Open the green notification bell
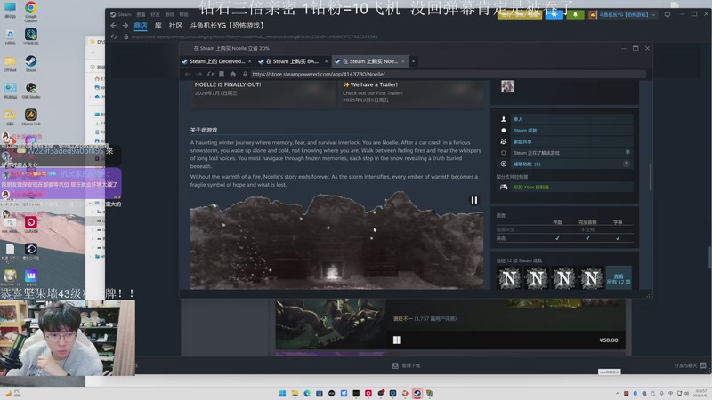Viewport: 712px width, 400px height. pyautogui.click(x=575, y=14)
